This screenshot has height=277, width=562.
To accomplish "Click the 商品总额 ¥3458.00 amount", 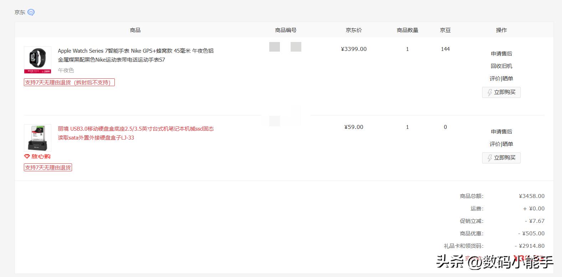I will pyautogui.click(x=532, y=196).
